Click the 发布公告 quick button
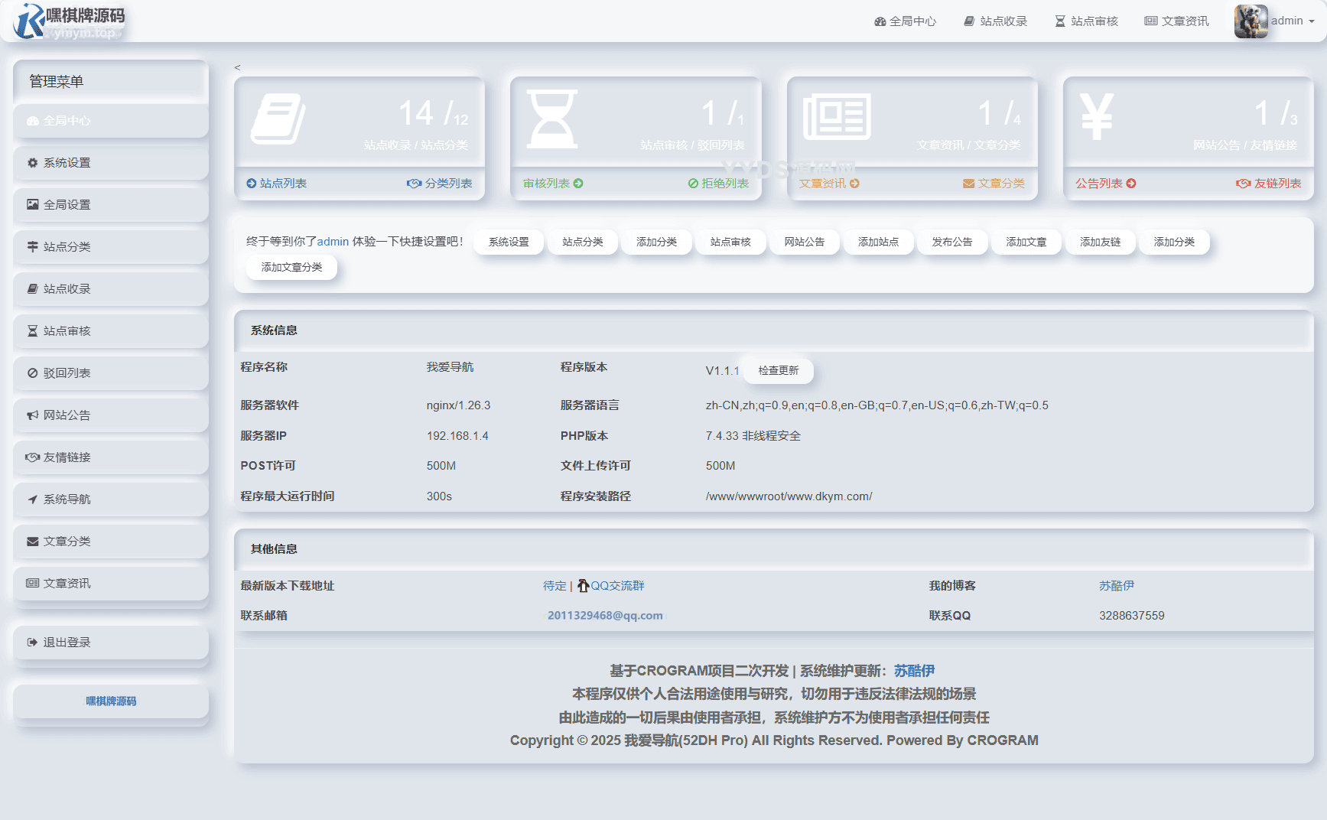The image size is (1327, 820). point(952,242)
